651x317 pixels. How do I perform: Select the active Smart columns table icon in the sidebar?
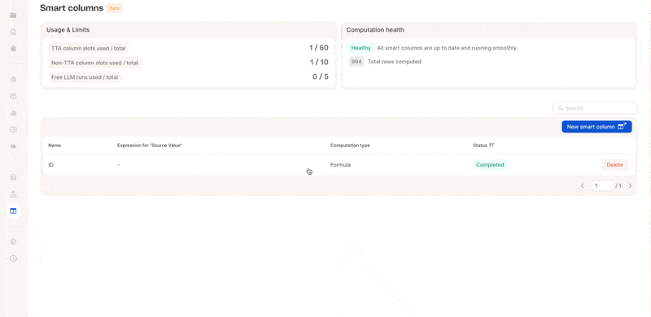pyautogui.click(x=13, y=211)
